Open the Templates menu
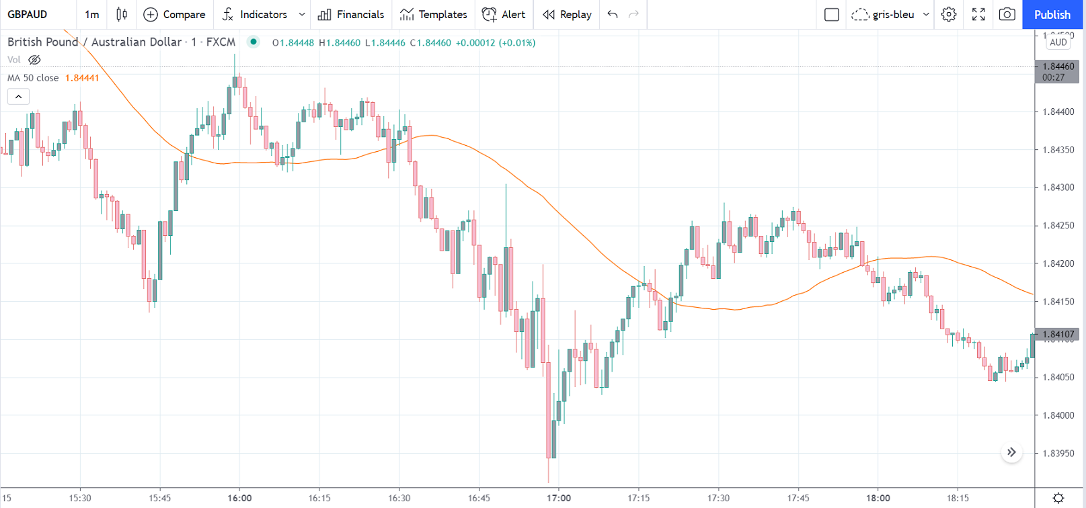 tap(433, 14)
